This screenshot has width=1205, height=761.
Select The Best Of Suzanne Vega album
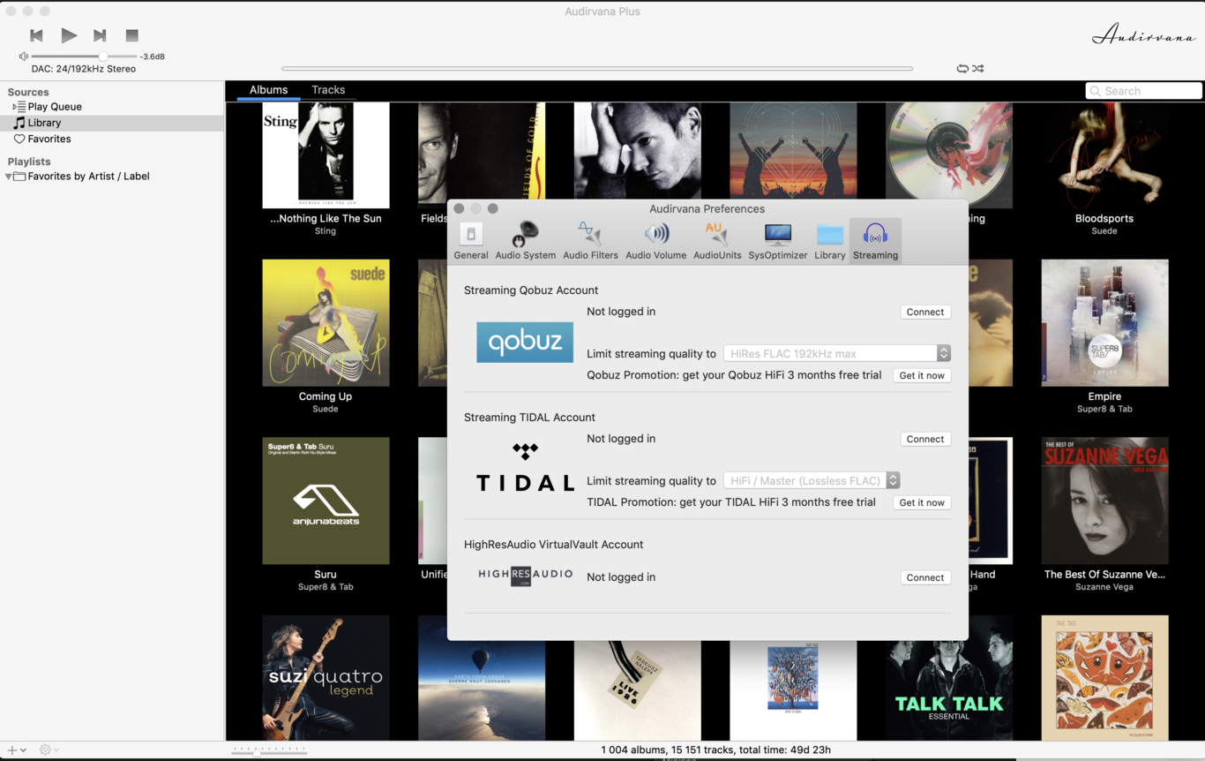click(1104, 501)
